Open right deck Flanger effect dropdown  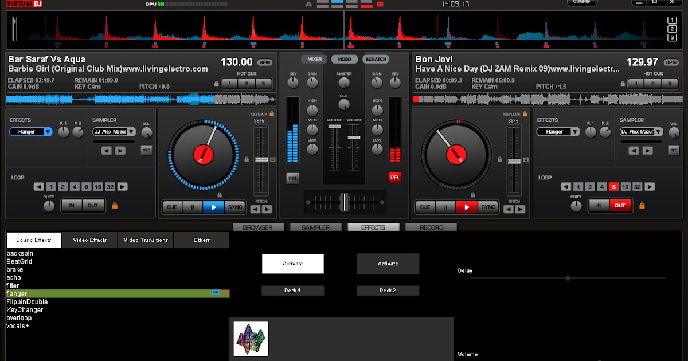tap(558, 132)
